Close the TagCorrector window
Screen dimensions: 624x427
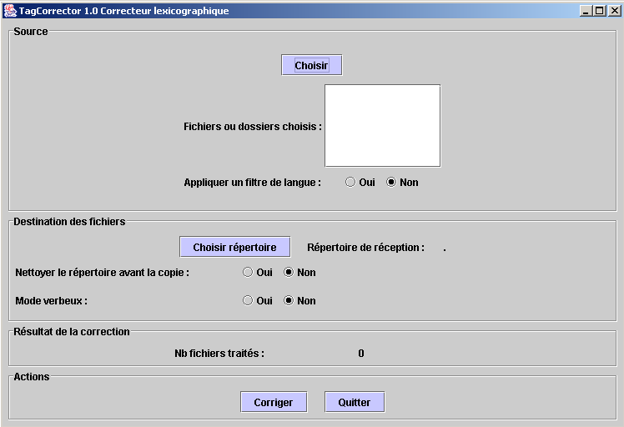pyautogui.click(x=612, y=11)
